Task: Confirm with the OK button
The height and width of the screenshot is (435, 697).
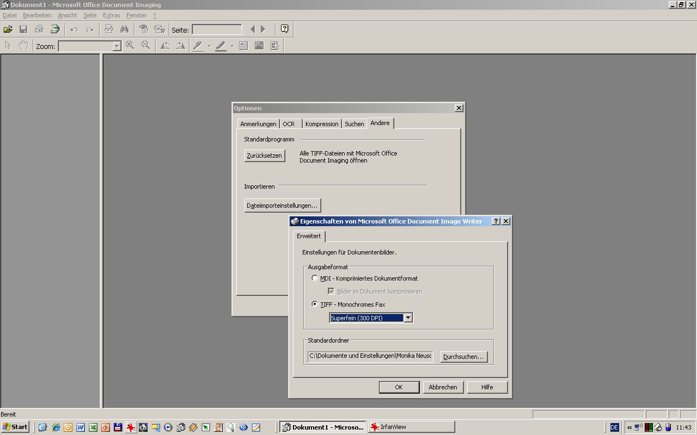Action: pos(399,387)
